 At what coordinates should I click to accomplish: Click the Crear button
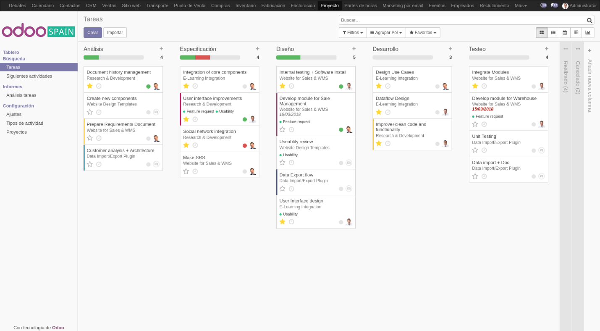(x=92, y=32)
